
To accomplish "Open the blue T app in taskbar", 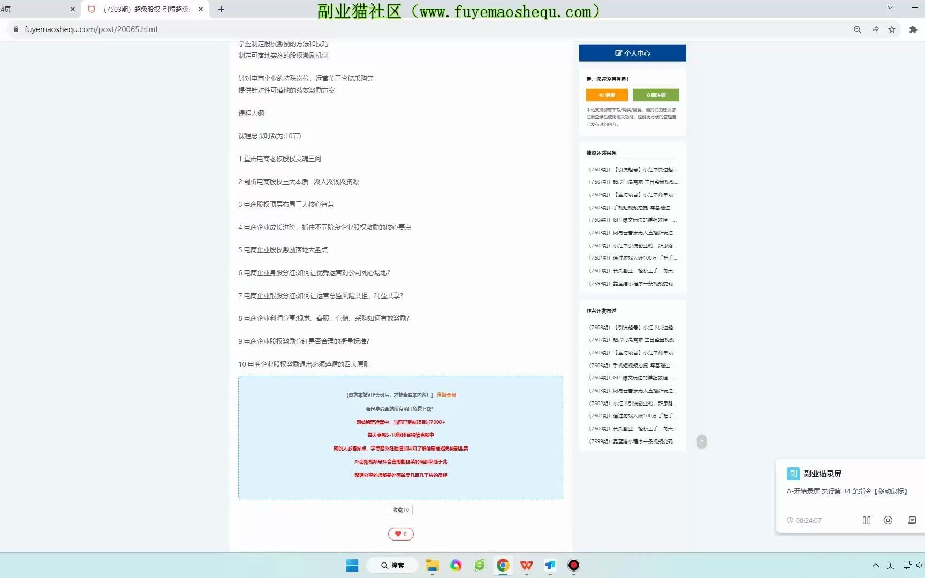I will click(x=550, y=565).
